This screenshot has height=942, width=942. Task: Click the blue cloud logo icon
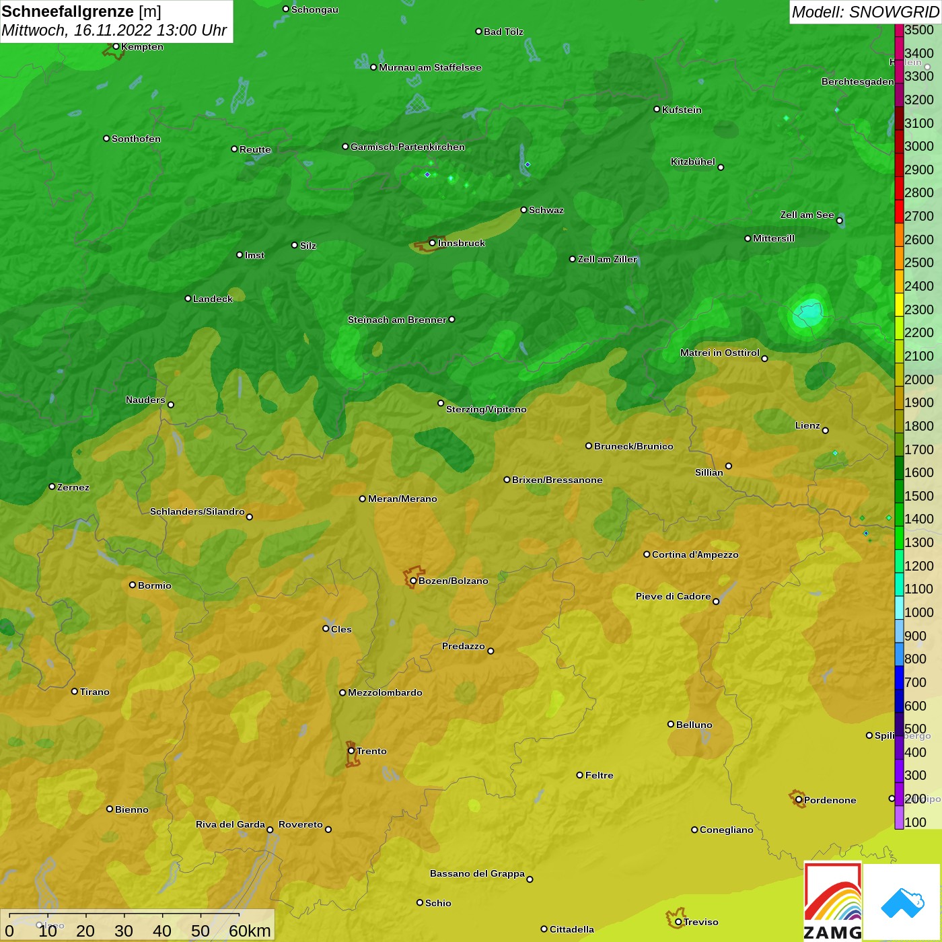(902, 902)
